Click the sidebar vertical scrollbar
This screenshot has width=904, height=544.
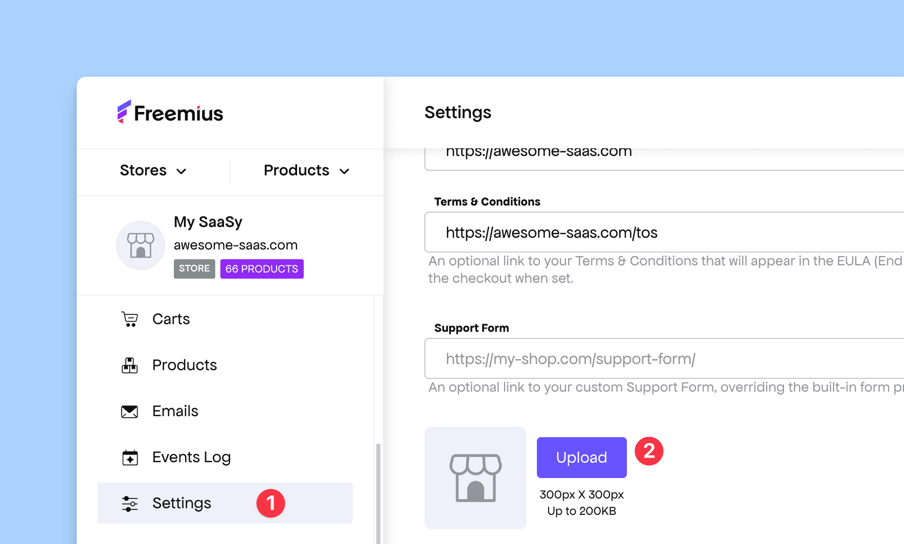378,491
